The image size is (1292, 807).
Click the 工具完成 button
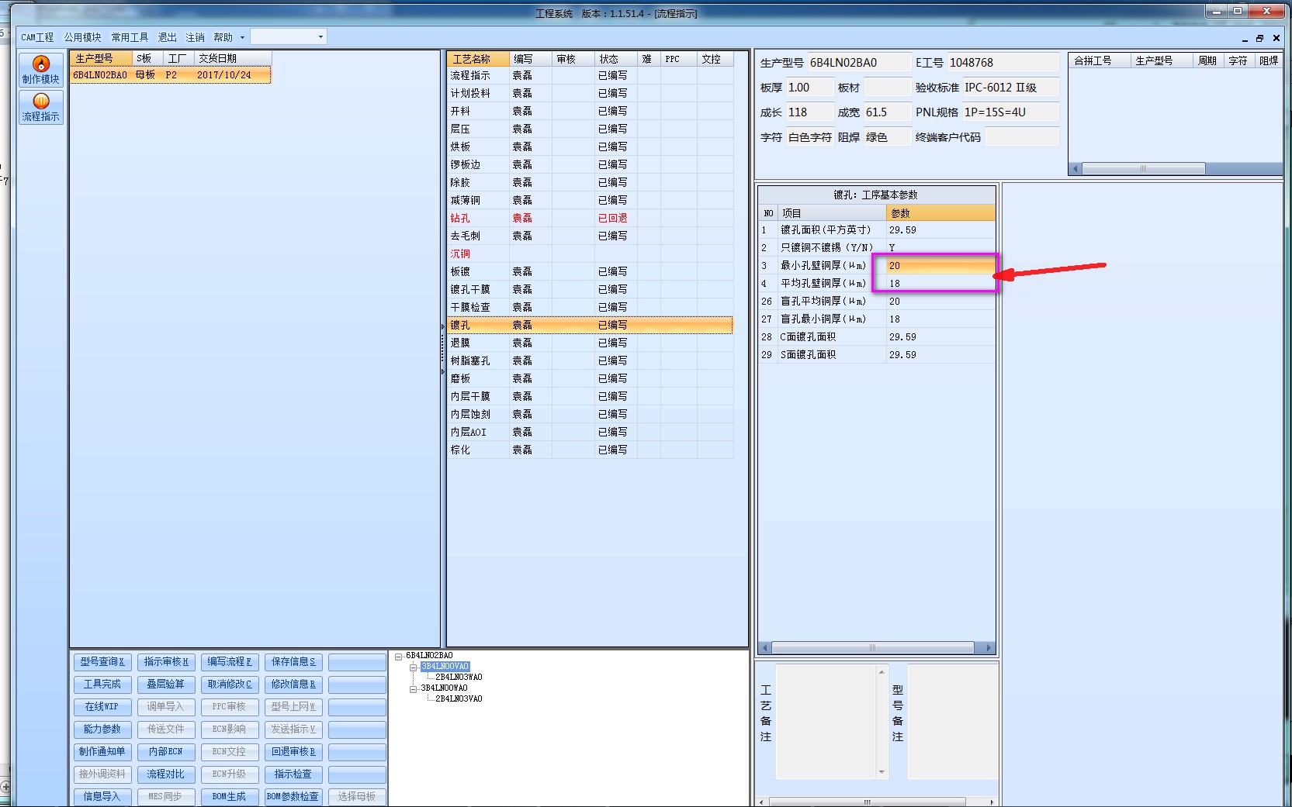tap(102, 685)
